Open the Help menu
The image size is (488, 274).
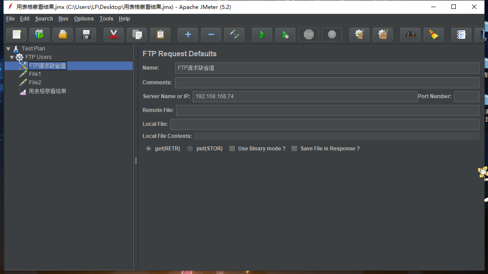(x=124, y=19)
